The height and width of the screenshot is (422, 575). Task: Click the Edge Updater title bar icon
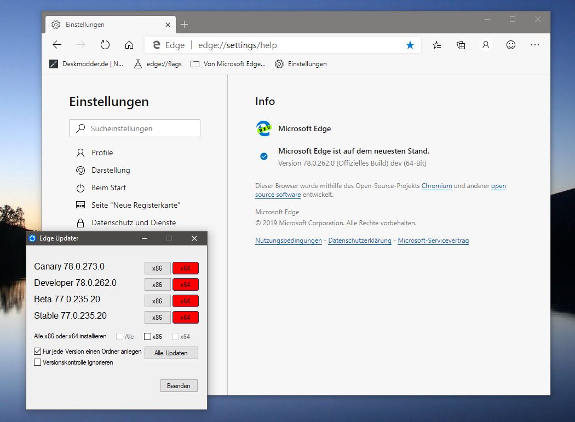[32, 238]
